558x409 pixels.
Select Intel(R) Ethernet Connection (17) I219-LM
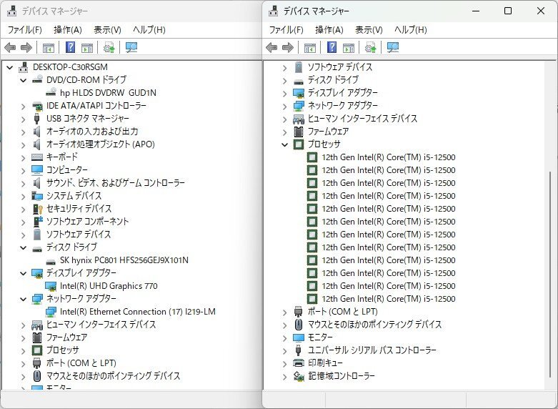click(x=138, y=311)
